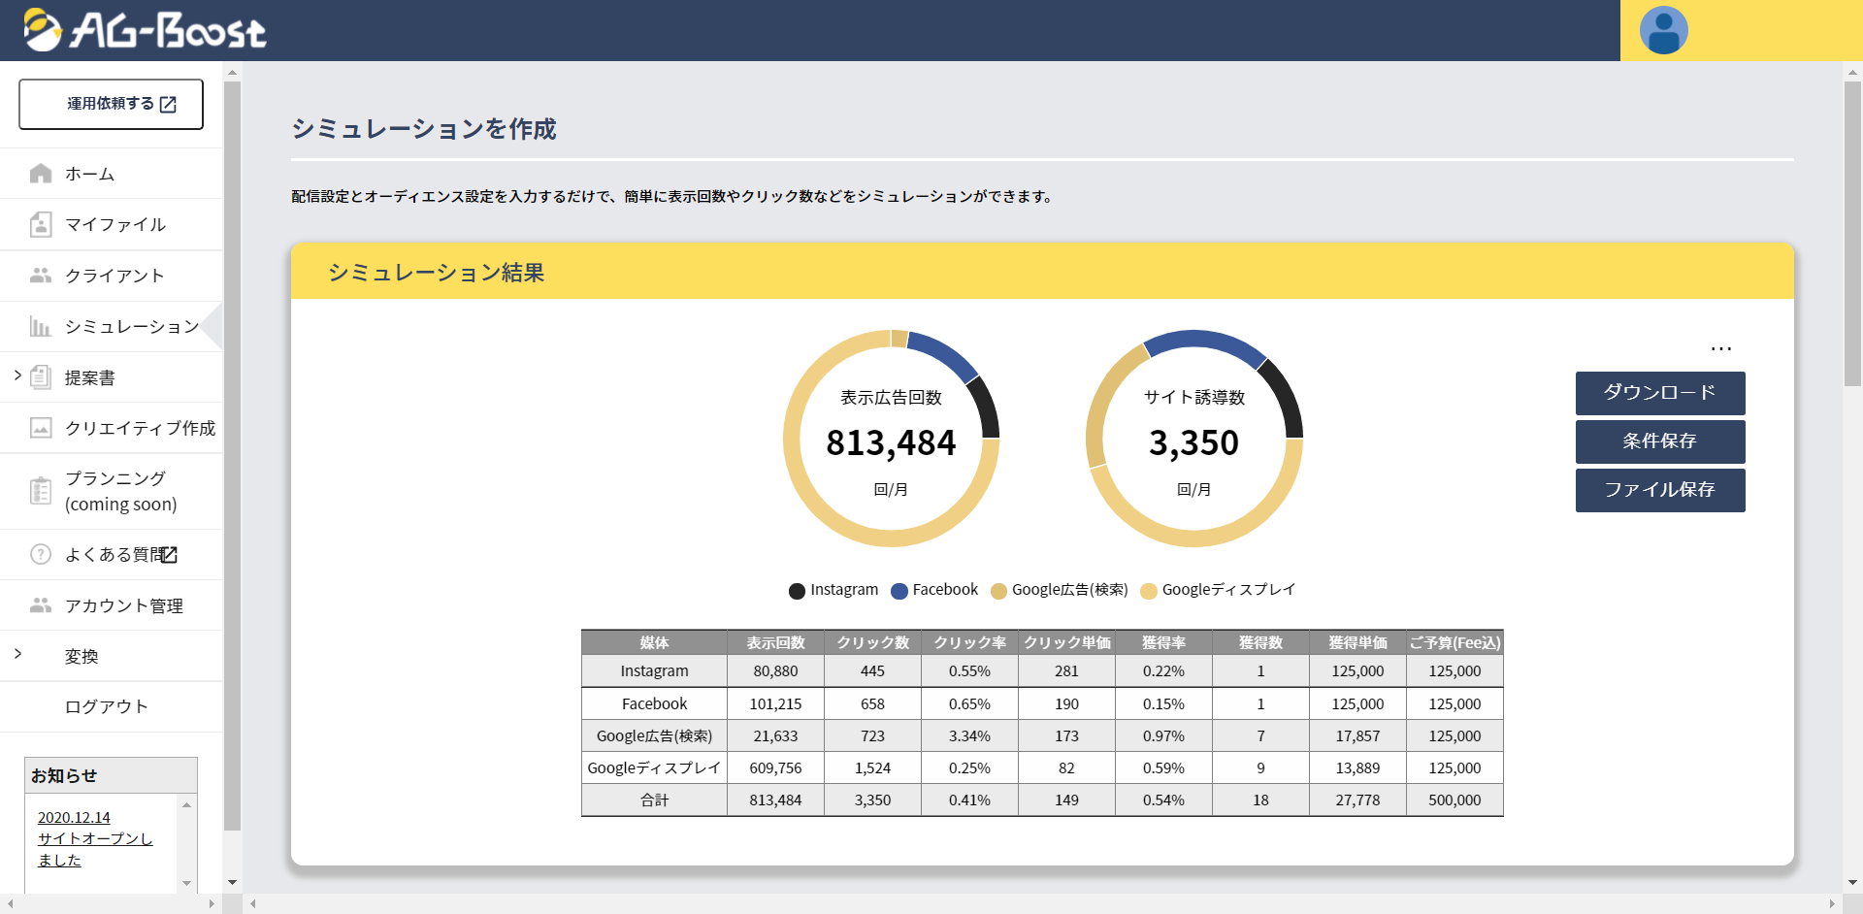Viewport: 1863px width, 914px height.
Task: Click the My File document icon
Action: 41,225
